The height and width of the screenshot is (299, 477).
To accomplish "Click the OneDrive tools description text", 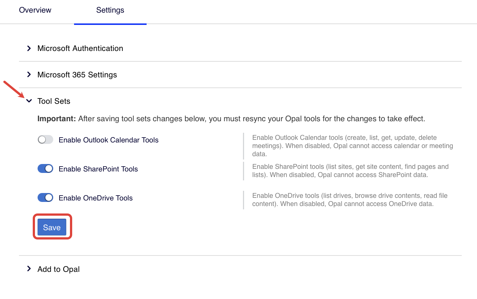I will pyautogui.click(x=349, y=200).
